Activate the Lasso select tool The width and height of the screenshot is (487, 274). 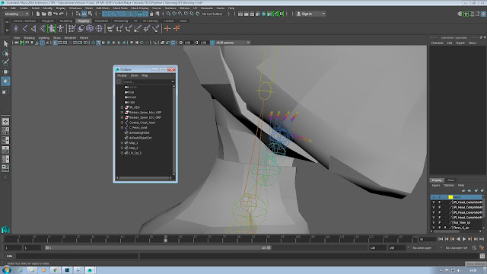(x=5, y=53)
